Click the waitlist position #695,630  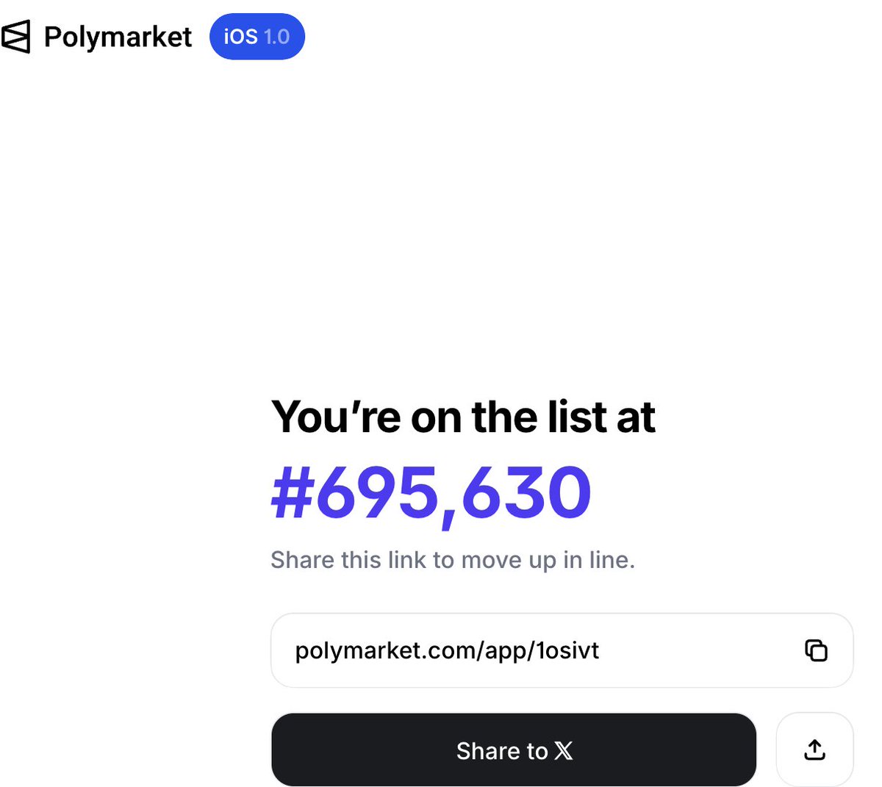coord(431,492)
